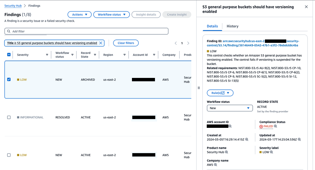
Task: Click the search magnifier in Add filter box
Action: [9, 31]
